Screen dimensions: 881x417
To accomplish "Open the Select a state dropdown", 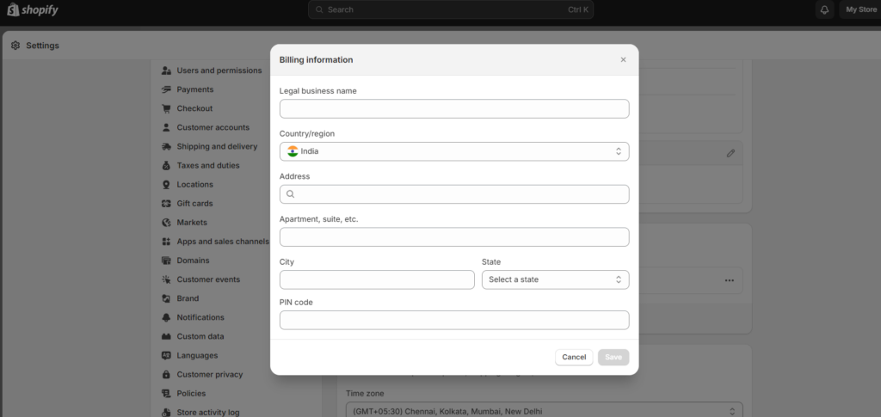I will click(556, 279).
